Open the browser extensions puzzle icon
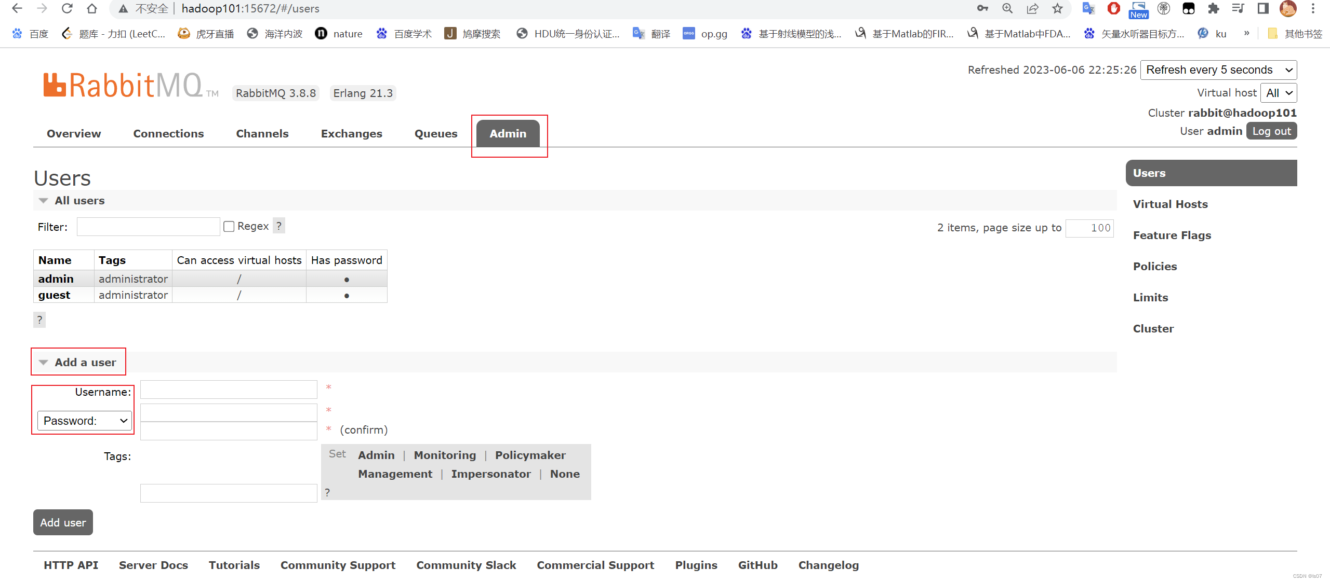This screenshot has width=1330, height=583. click(x=1213, y=8)
